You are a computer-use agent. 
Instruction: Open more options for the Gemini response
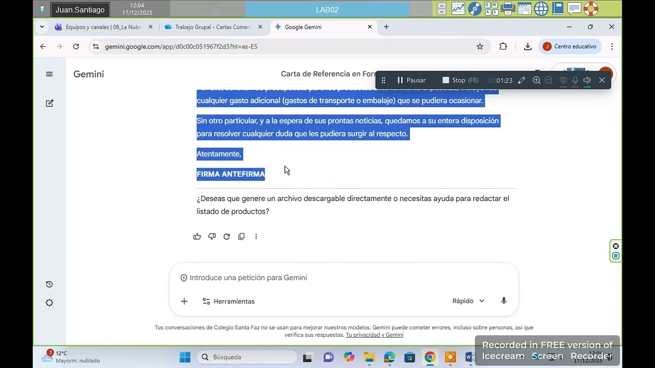(256, 237)
